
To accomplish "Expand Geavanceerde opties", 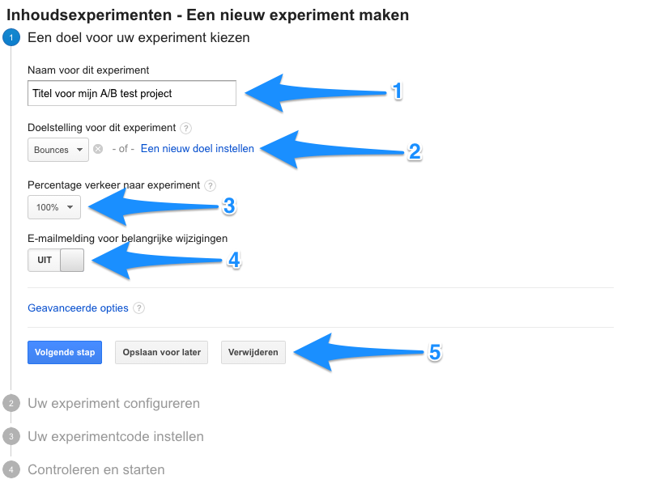I will (x=78, y=308).
